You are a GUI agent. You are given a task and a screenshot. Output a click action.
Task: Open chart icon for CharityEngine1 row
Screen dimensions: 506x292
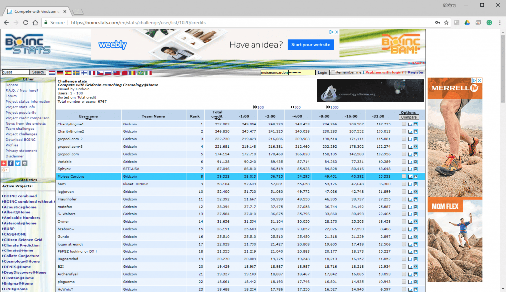pyautogui.click(x=410, y=124)
